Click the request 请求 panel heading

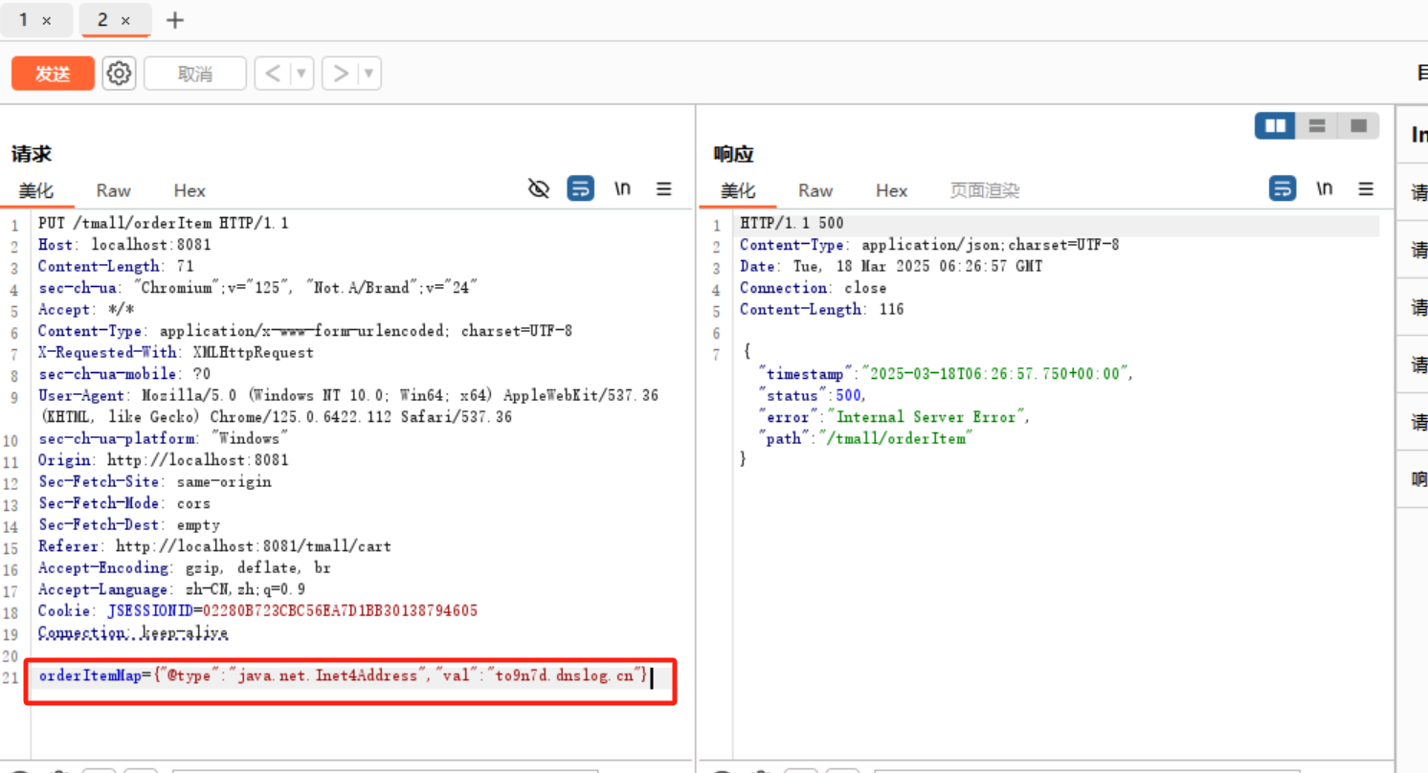(x=32, y=154)
